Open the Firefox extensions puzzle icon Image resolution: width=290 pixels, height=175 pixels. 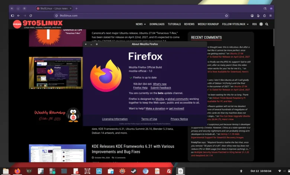[x=264, y=16]
